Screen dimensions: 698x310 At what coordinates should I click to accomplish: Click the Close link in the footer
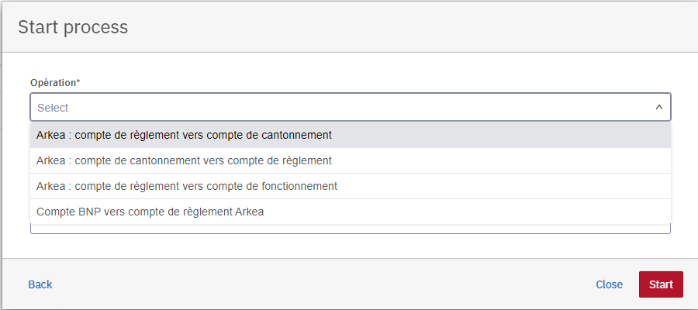pyautogui.click(x=609, y=284)
